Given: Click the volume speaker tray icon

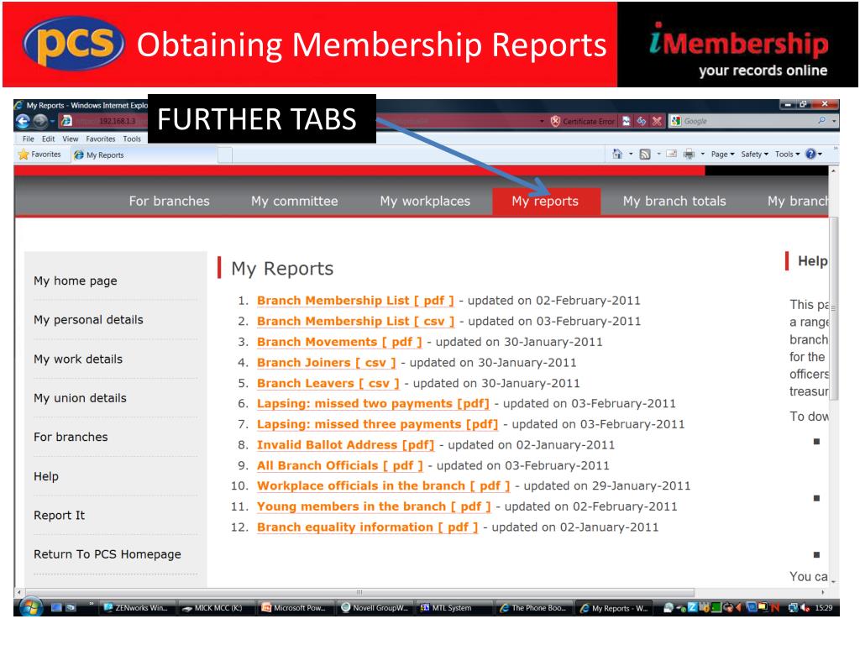Looking at the screenshot, I should [805, 608].
